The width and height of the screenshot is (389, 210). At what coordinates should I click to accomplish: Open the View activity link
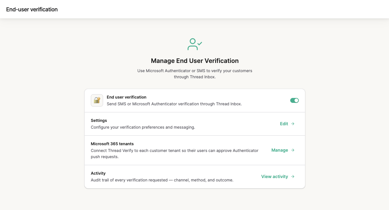pos(278,177)
